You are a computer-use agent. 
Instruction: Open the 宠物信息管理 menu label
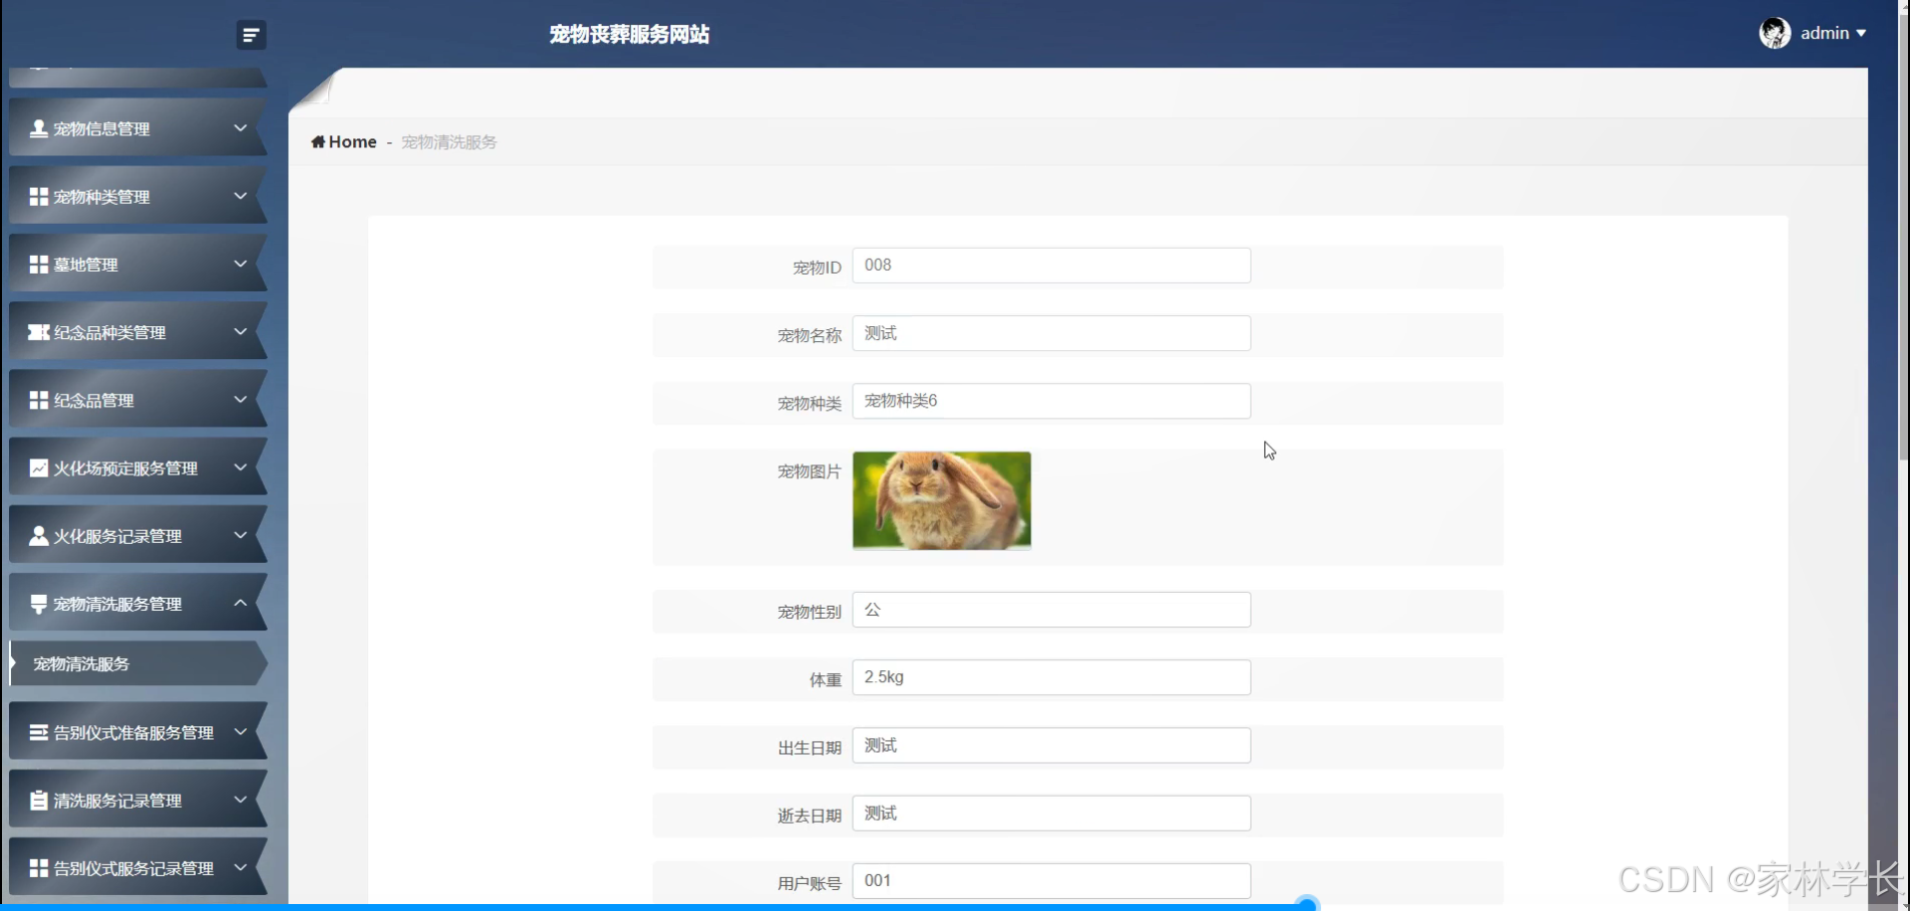pos(101,129)
